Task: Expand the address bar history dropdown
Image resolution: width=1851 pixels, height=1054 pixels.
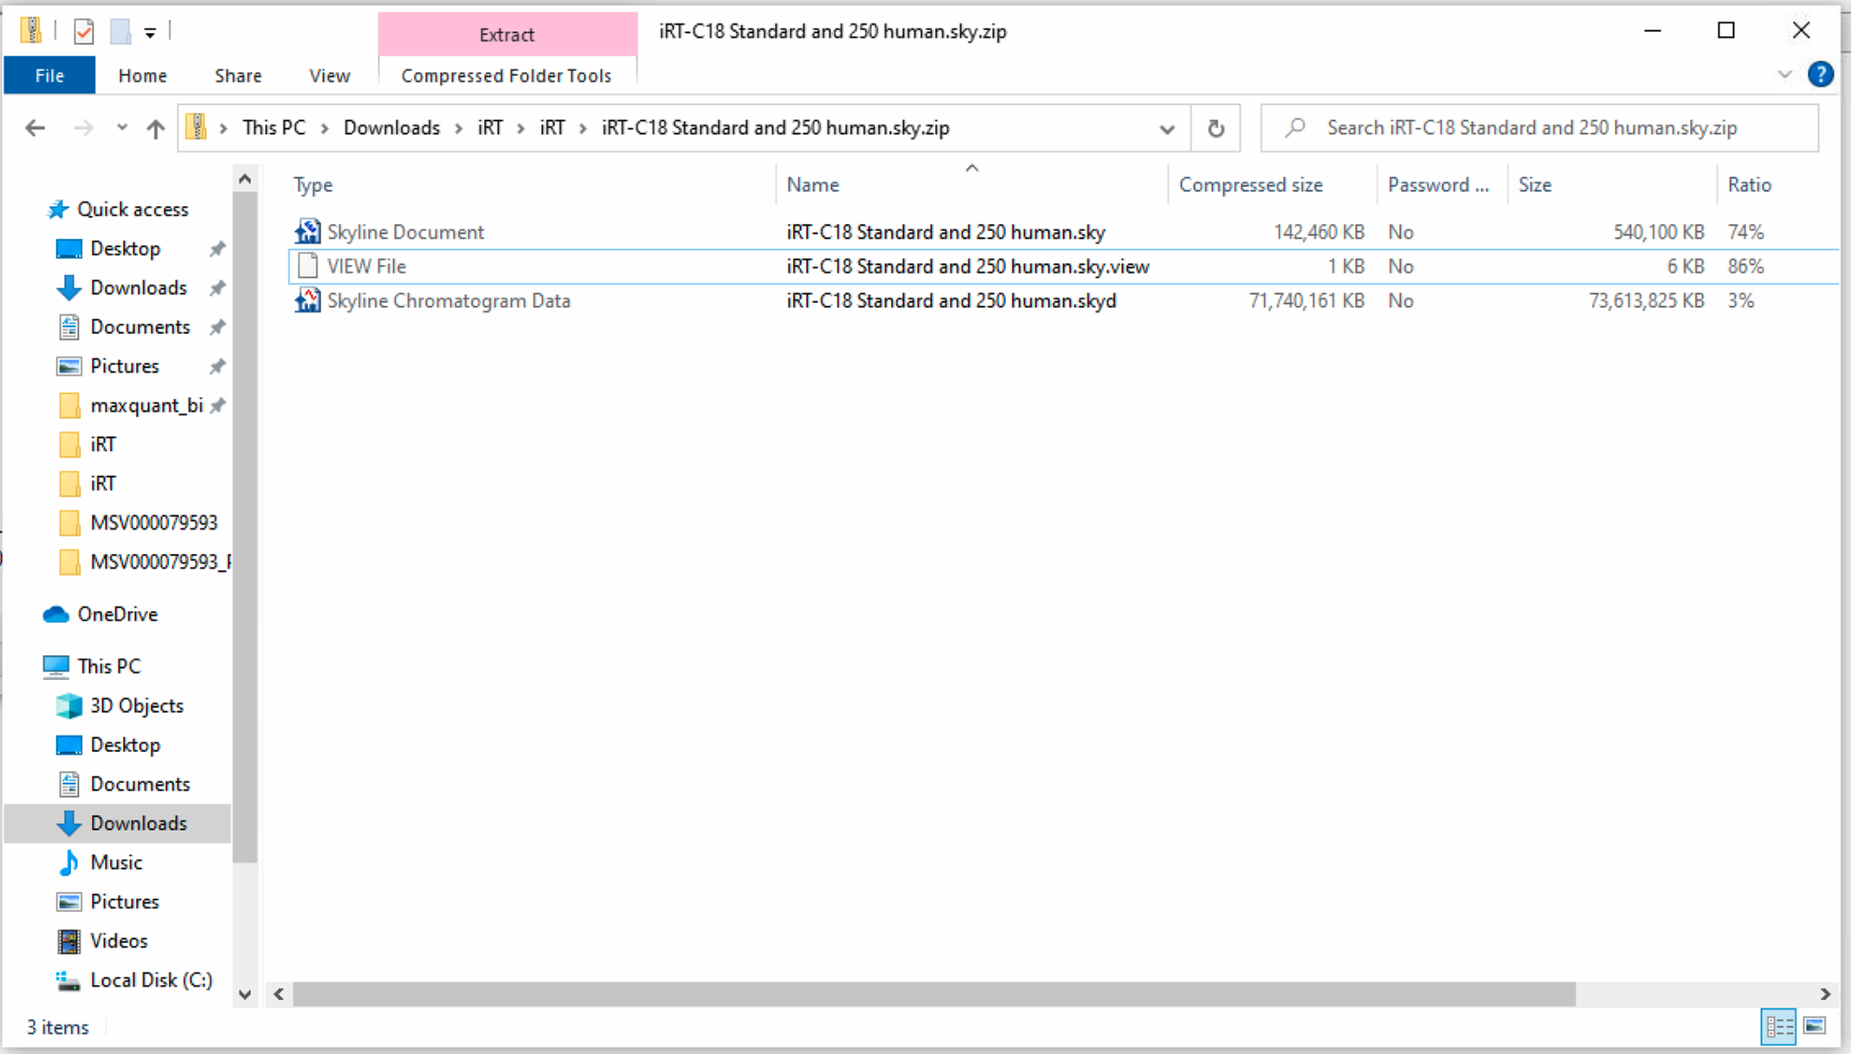Action: pyautogui.click(x=1167, y=129)
